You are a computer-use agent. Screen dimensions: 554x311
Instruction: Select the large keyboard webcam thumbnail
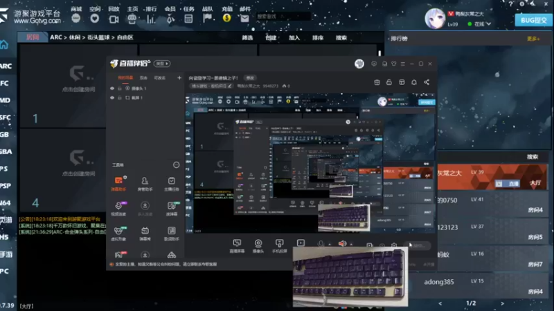coord(350,277)
